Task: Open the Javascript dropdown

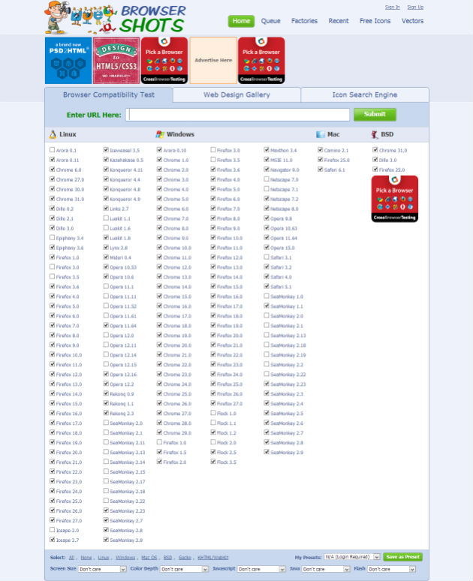Action: click(x=262, y=569)
